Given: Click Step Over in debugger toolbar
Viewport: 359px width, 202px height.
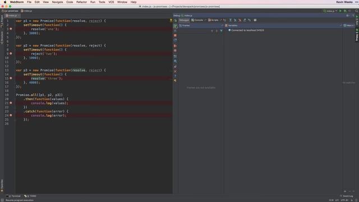Looking at the screenshot, I should coord(231,20).
